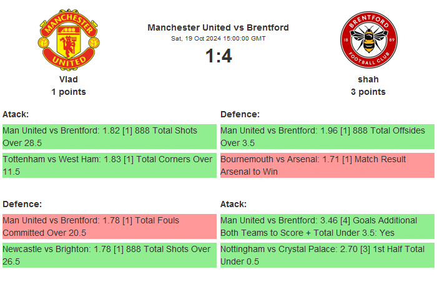The width and height of the screenshot is (437, 287).
Task: Click the Manchester United vs Brentford title
Action: [218, 27]
